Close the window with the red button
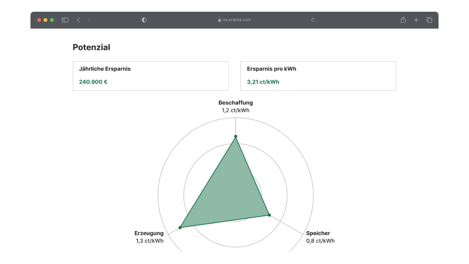 click(39, 20)
